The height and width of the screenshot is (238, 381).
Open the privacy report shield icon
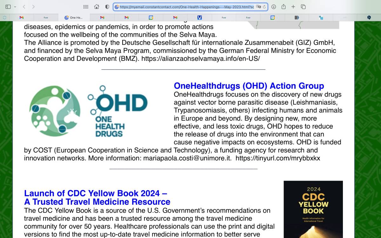[x=107, y=7]
